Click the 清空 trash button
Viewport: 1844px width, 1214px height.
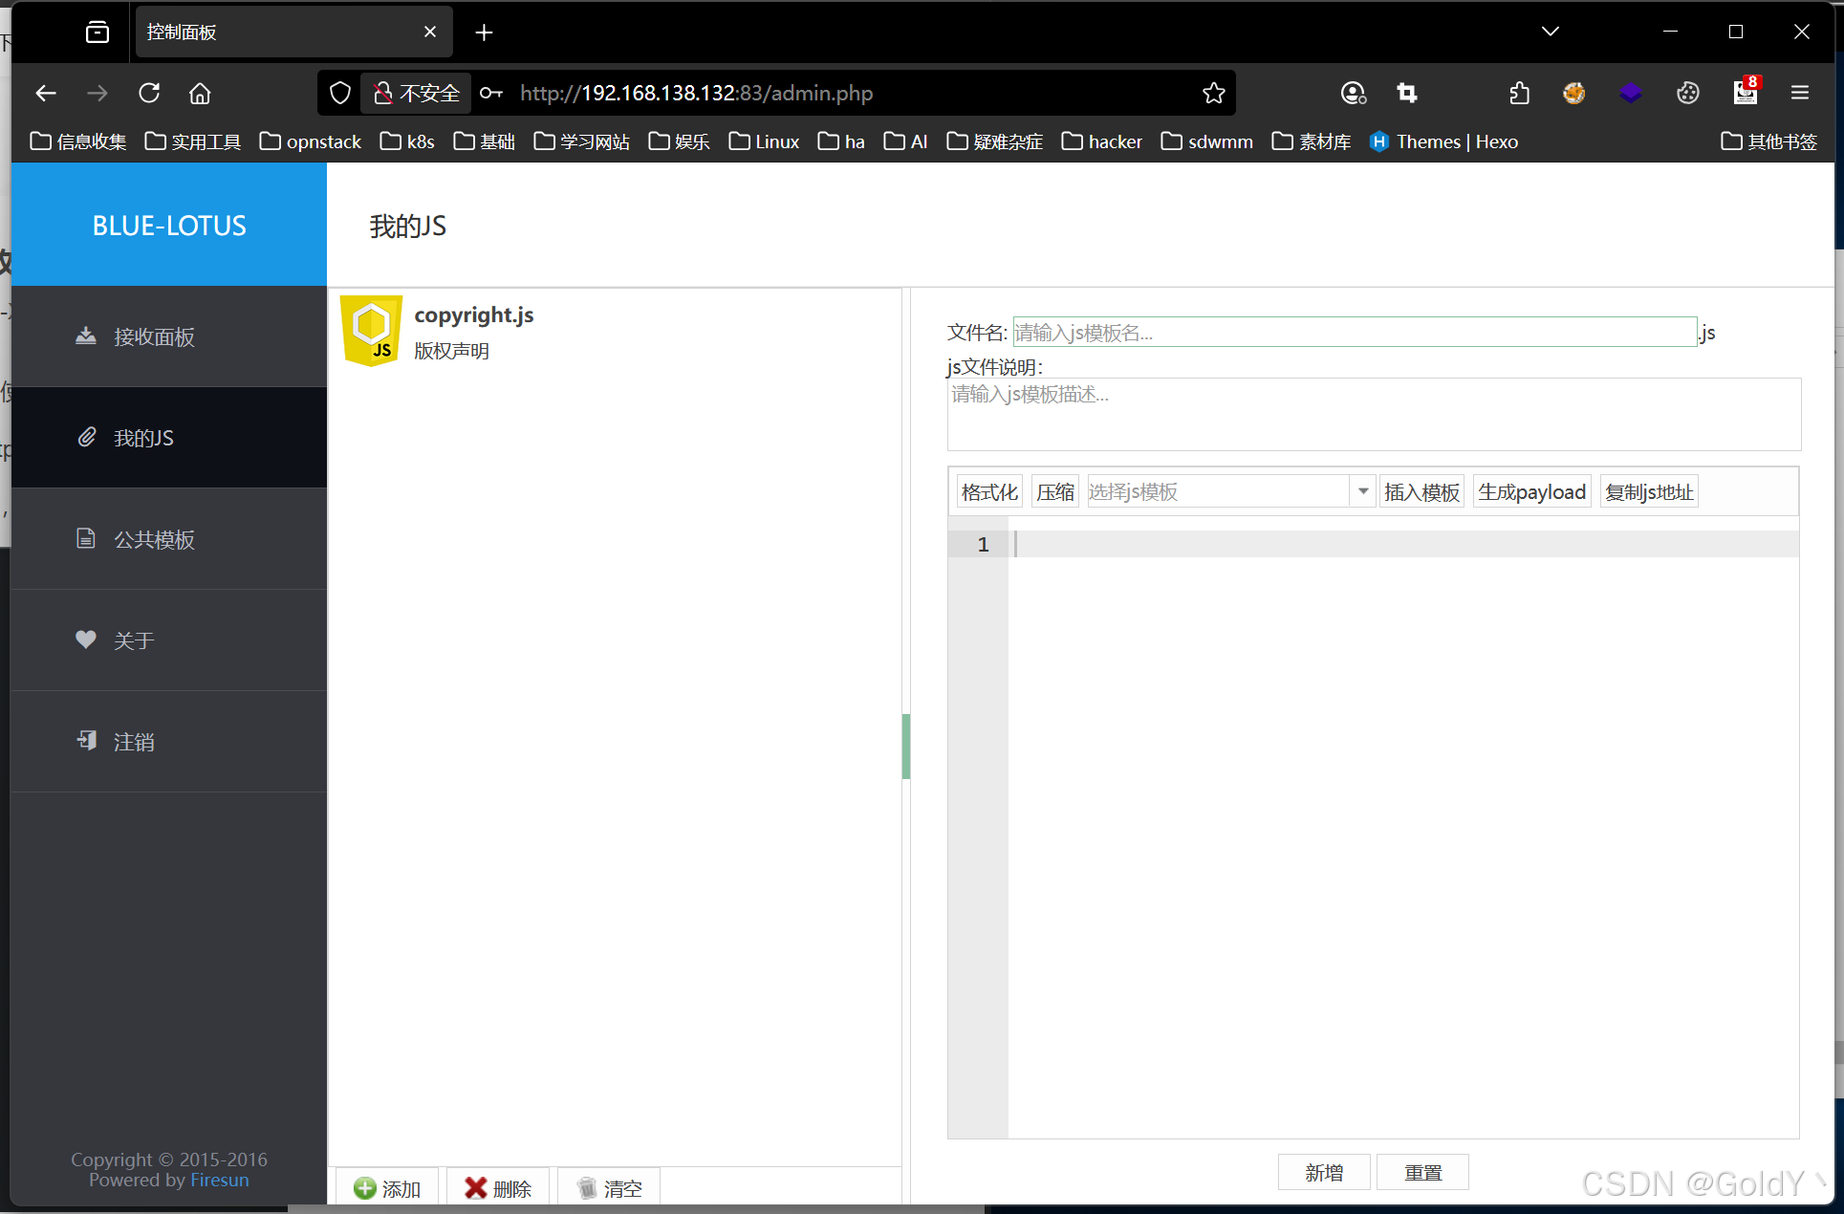609,1188
